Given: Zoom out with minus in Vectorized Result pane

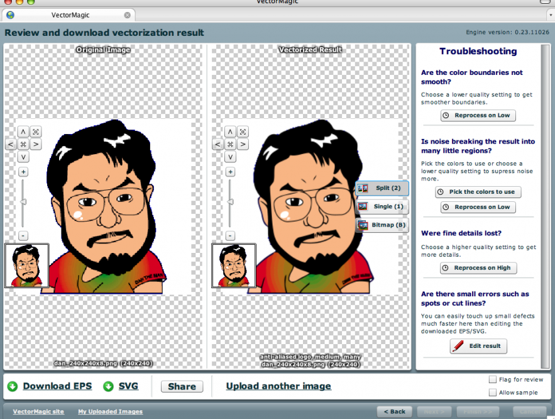Looking at the screenshot, I should coord(230,235).
